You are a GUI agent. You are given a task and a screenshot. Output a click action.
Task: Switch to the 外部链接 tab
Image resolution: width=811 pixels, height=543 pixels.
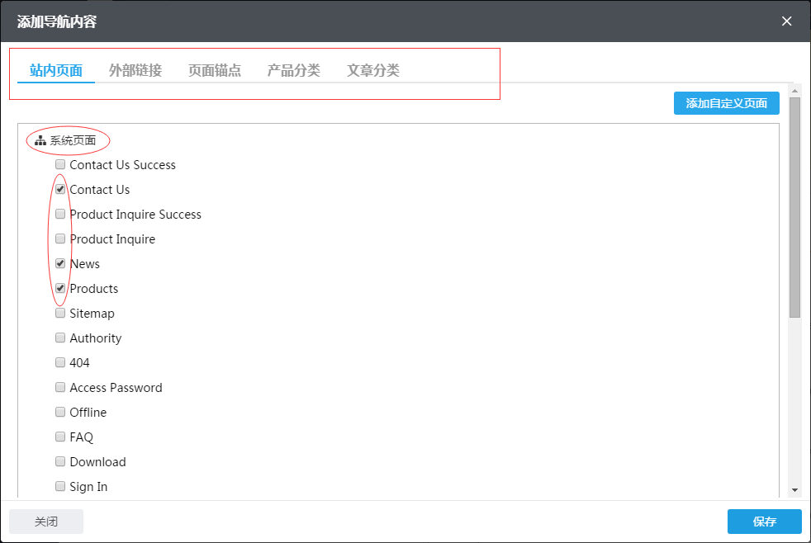[135, 71]
